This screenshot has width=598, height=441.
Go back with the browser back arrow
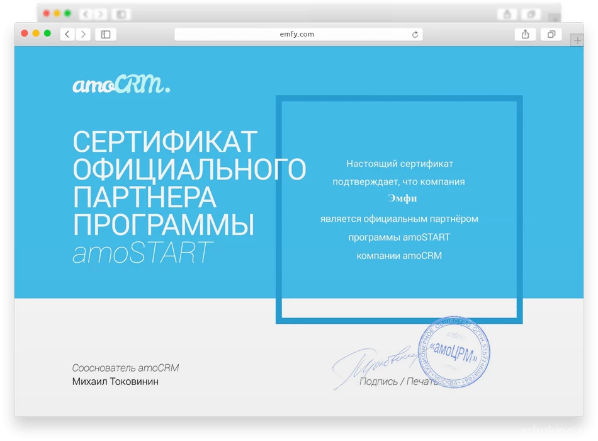67,35
